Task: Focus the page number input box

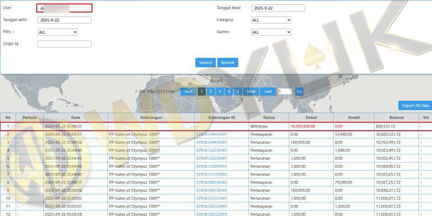Action: 285,92
